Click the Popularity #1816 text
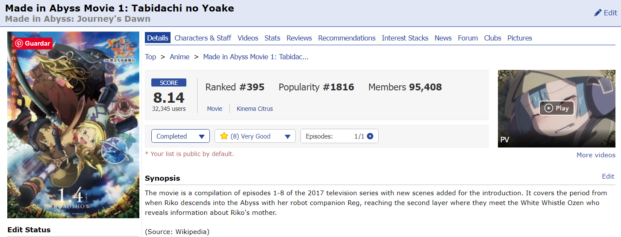 (316, 87)
